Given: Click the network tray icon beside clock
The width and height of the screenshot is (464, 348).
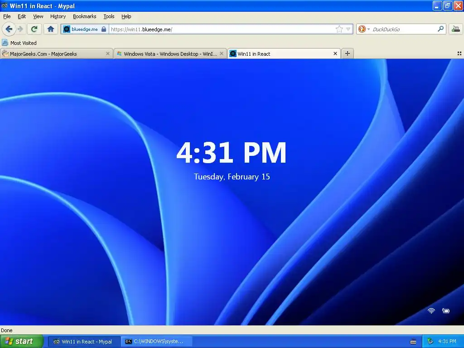Looking at the screenshot, I should [430, 342].
